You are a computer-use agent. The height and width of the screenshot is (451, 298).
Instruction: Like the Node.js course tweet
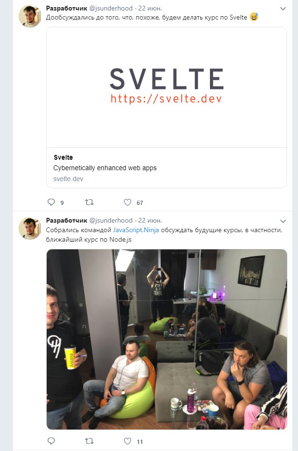[128, 441]
